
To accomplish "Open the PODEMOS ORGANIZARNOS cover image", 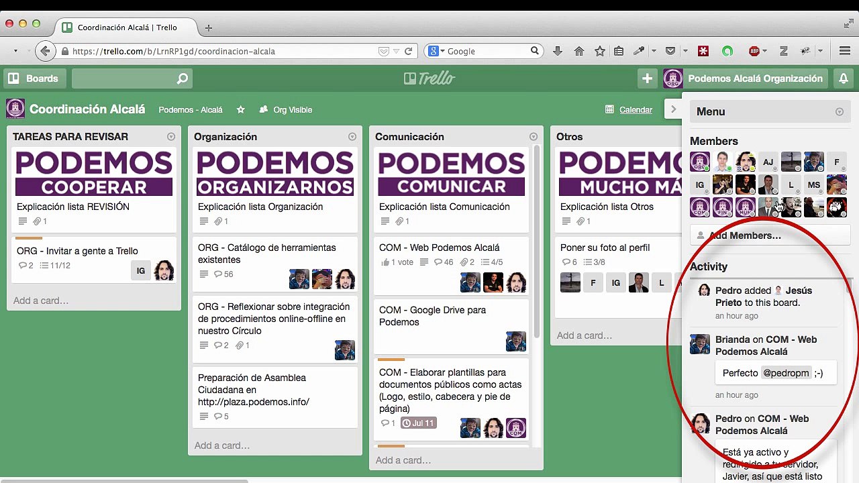I will 275,173.
